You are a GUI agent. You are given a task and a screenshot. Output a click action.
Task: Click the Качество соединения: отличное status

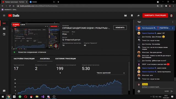32,52
